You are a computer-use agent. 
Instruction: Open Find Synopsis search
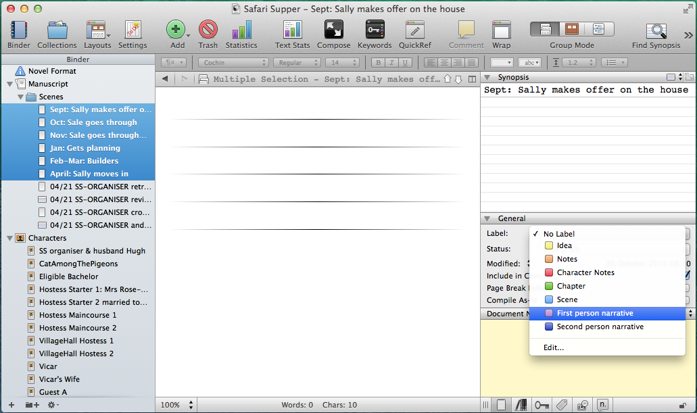click(656, 34)
